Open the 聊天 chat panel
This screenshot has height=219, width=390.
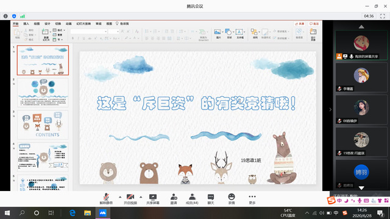(x=211, y=199)
